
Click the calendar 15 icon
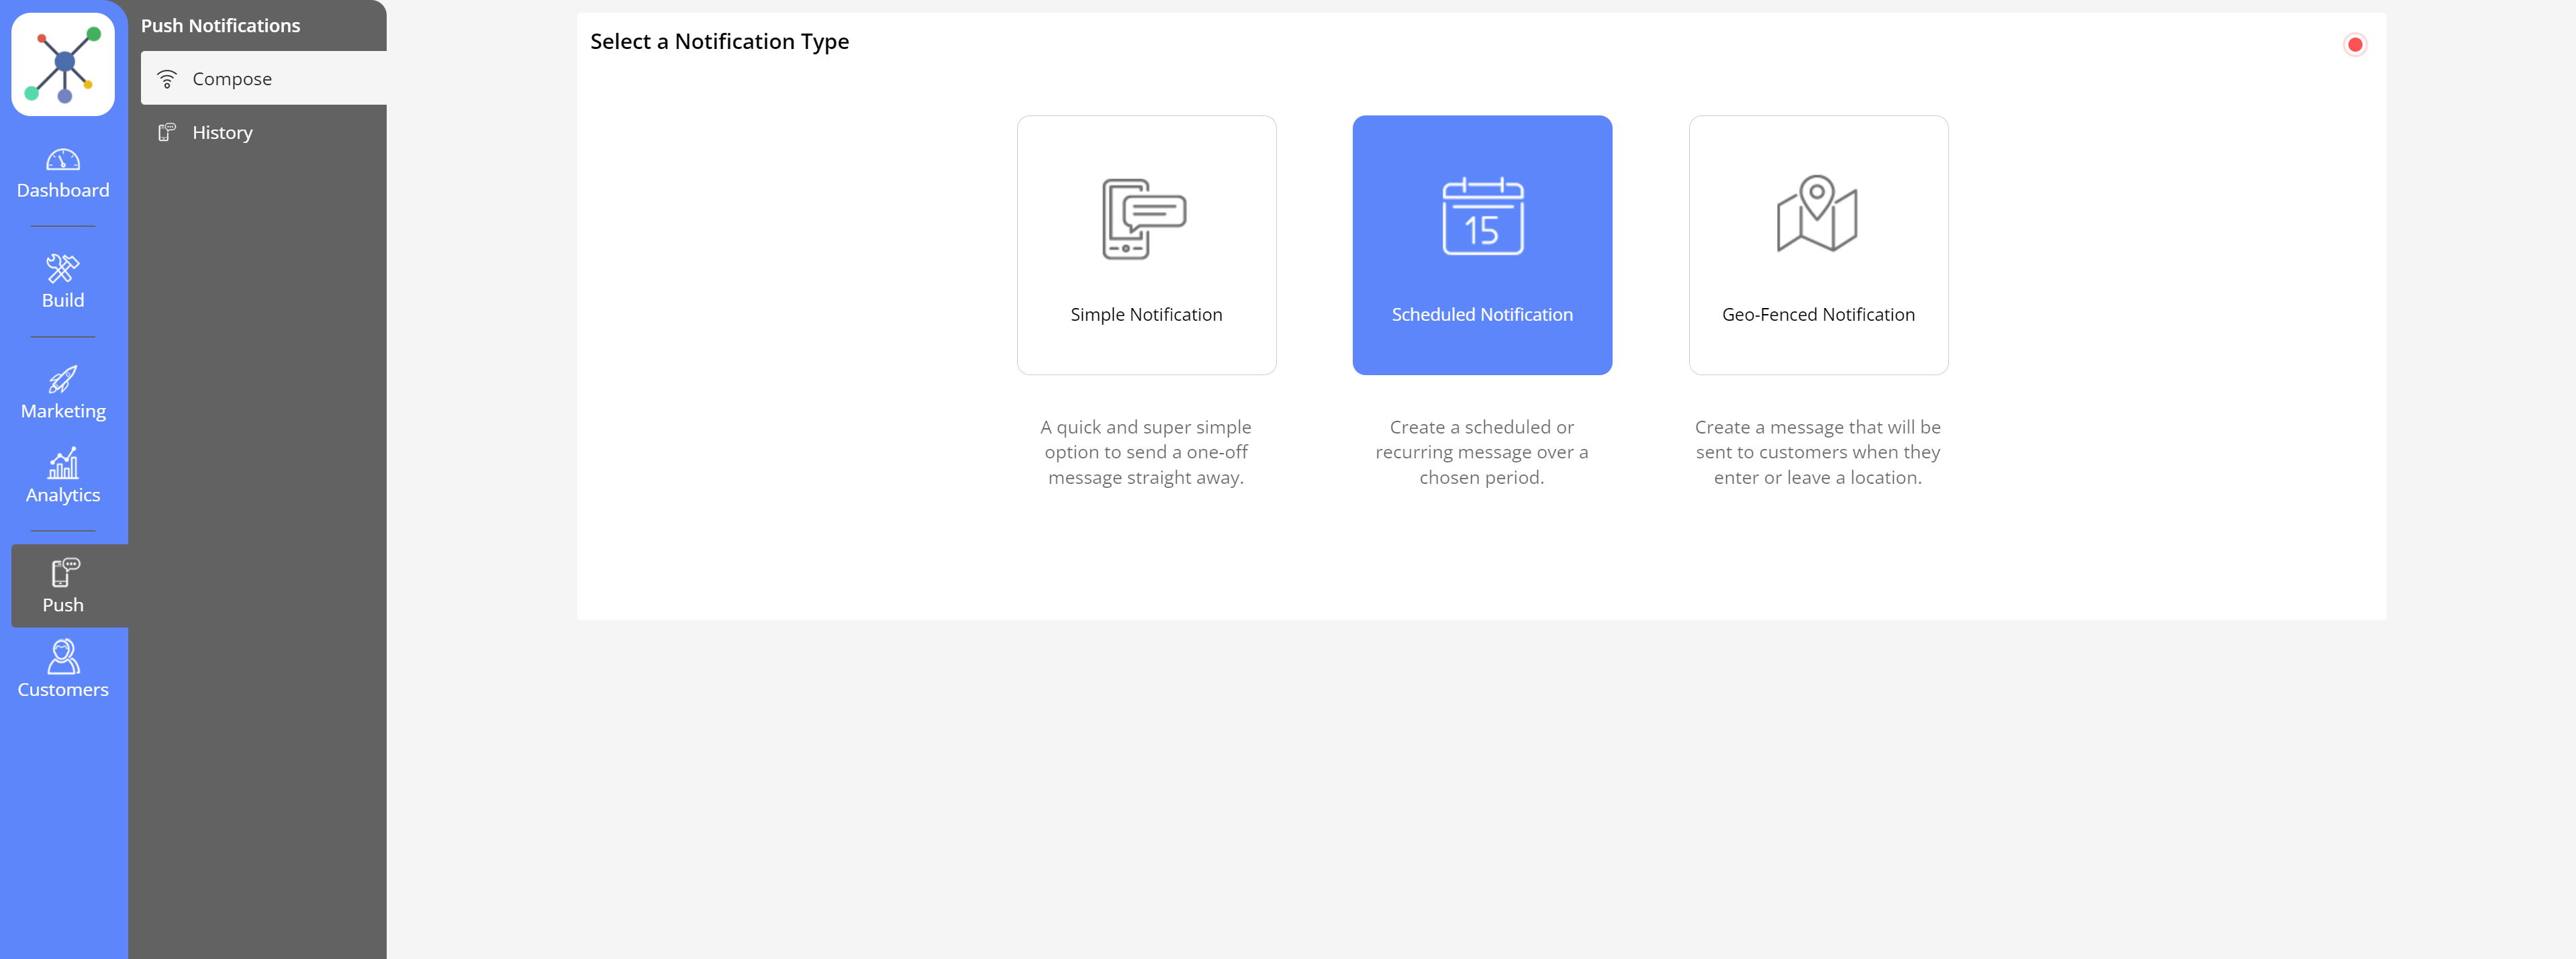(1482, 217)
